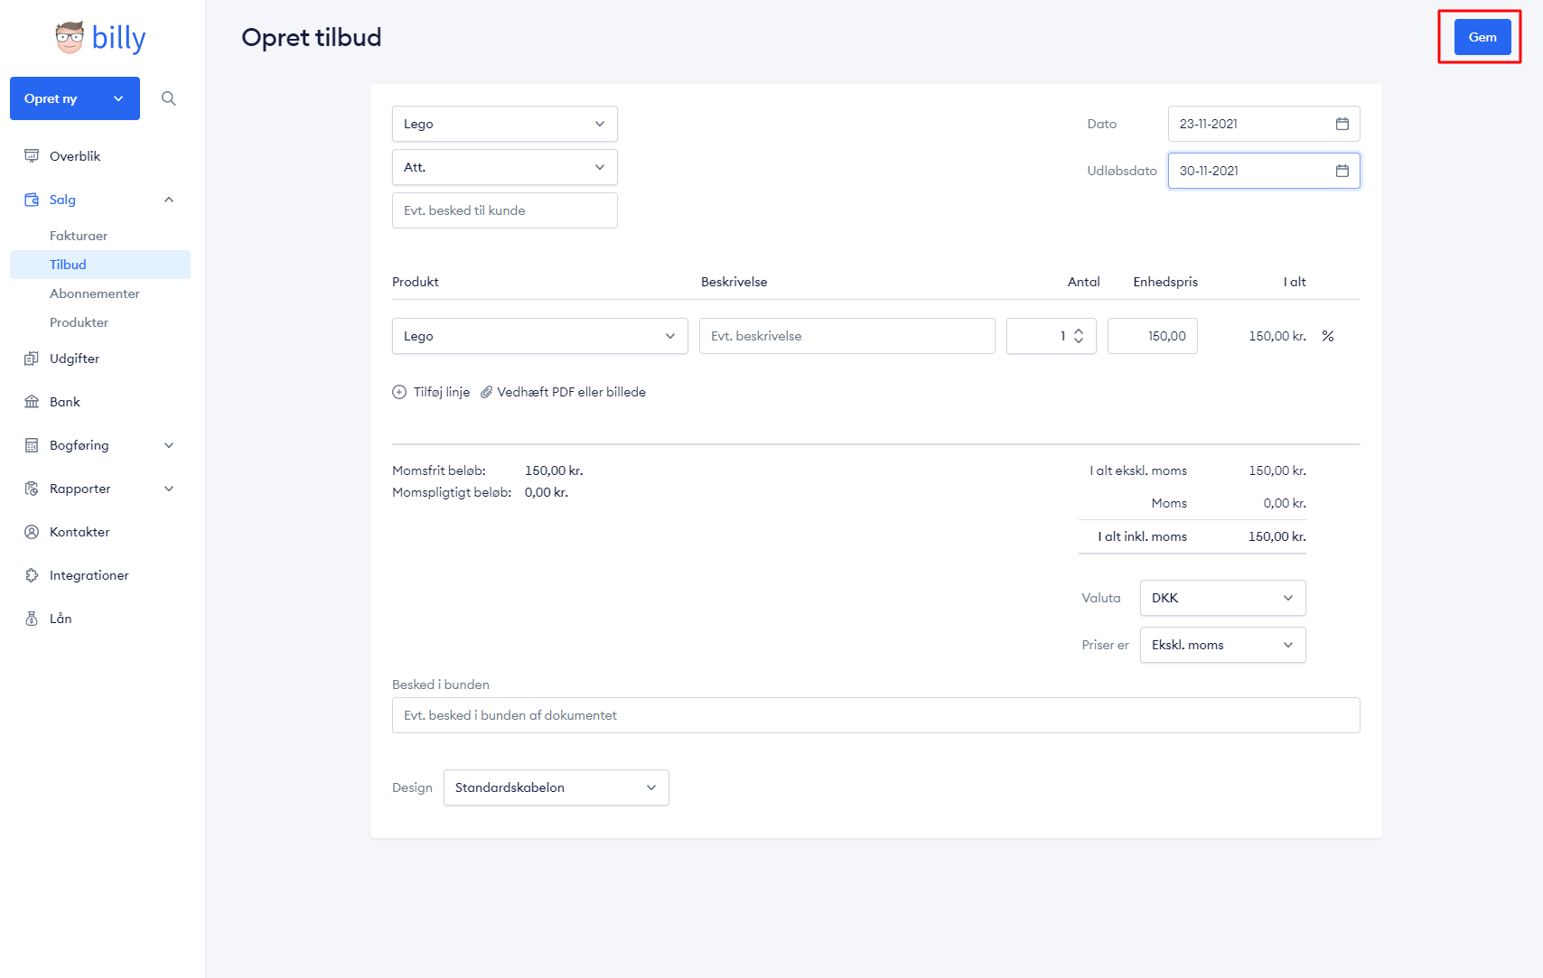The image size is (1543, 978).
Task: Select Tilbud submenu item
Action: (100, 265)
